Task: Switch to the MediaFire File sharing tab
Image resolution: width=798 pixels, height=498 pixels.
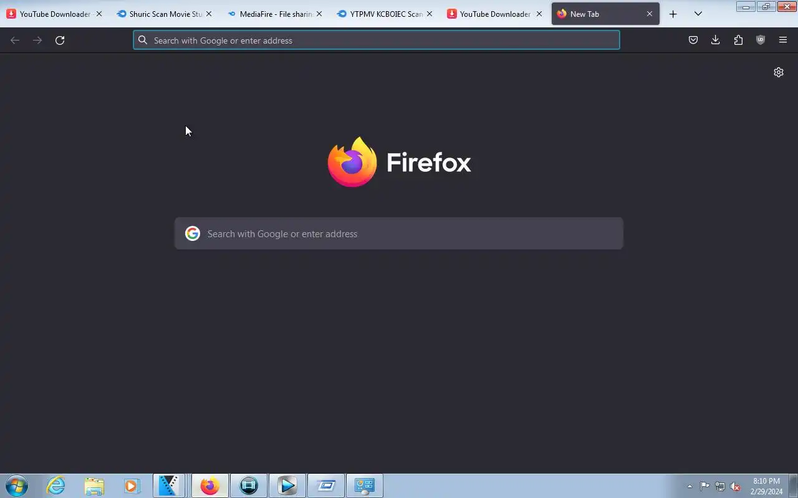Action: tap(276, 14)
